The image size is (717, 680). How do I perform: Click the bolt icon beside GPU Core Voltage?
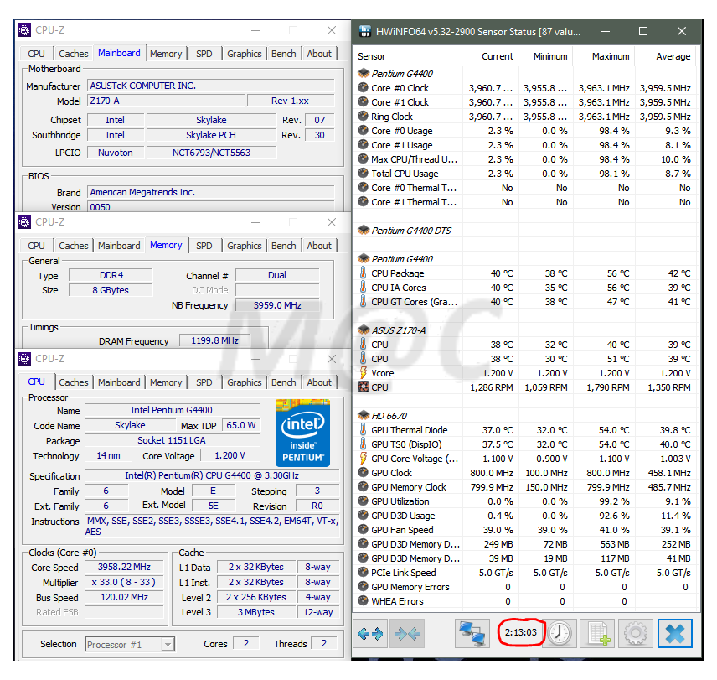[x=363, y=458]
